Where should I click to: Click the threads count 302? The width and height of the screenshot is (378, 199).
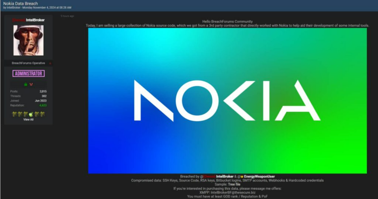click(44, 96)
